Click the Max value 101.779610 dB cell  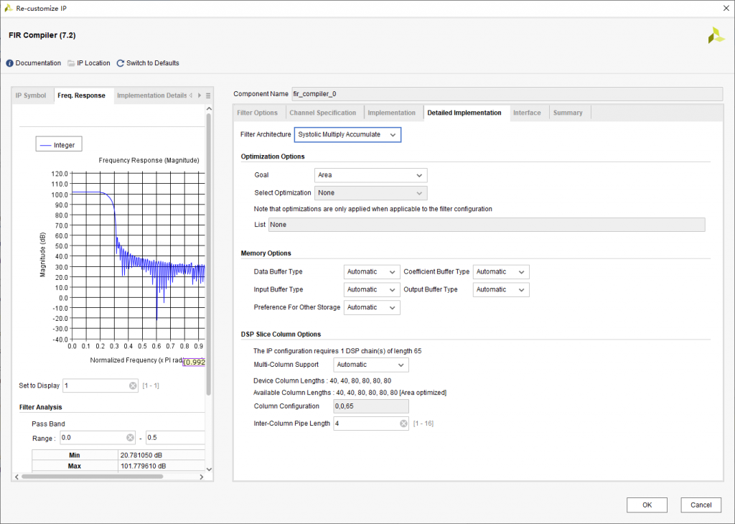[161, 467]
